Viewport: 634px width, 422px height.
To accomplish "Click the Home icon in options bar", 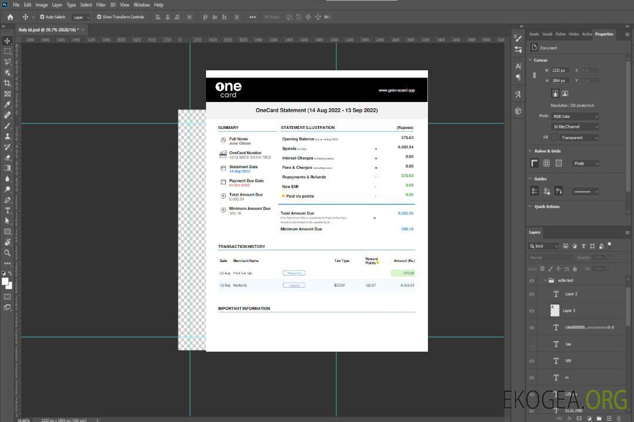I will 10,17.
